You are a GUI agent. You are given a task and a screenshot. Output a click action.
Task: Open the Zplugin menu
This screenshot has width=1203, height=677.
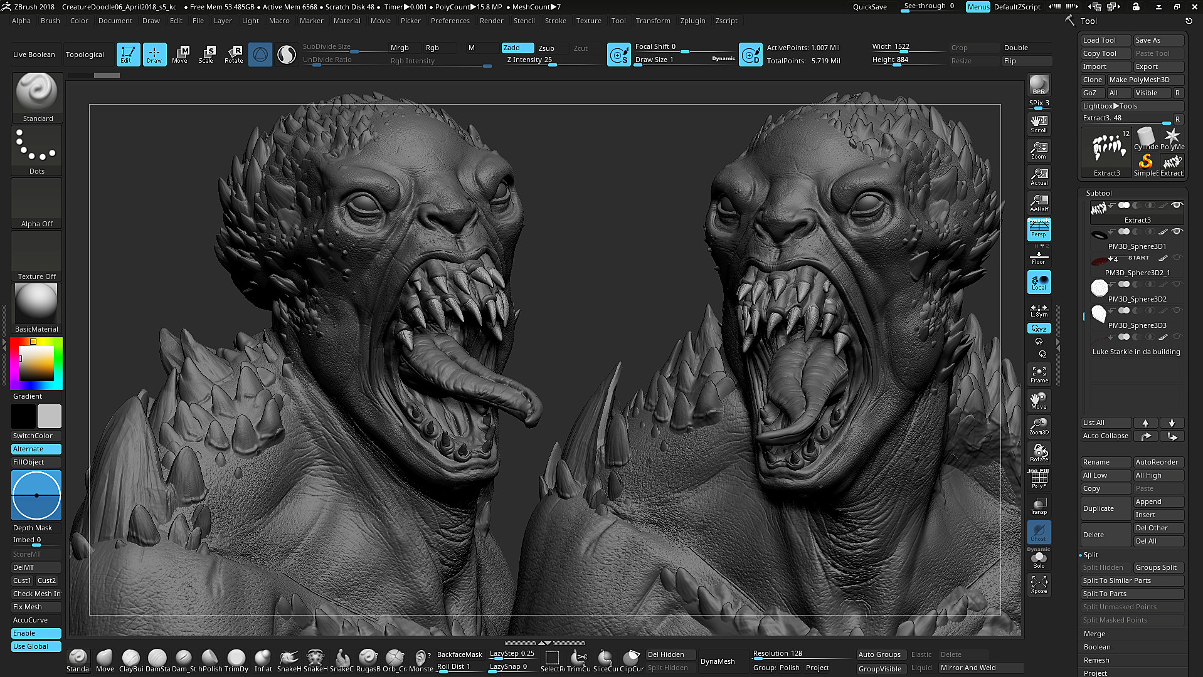pyautogui.click(x=692, y=21)
